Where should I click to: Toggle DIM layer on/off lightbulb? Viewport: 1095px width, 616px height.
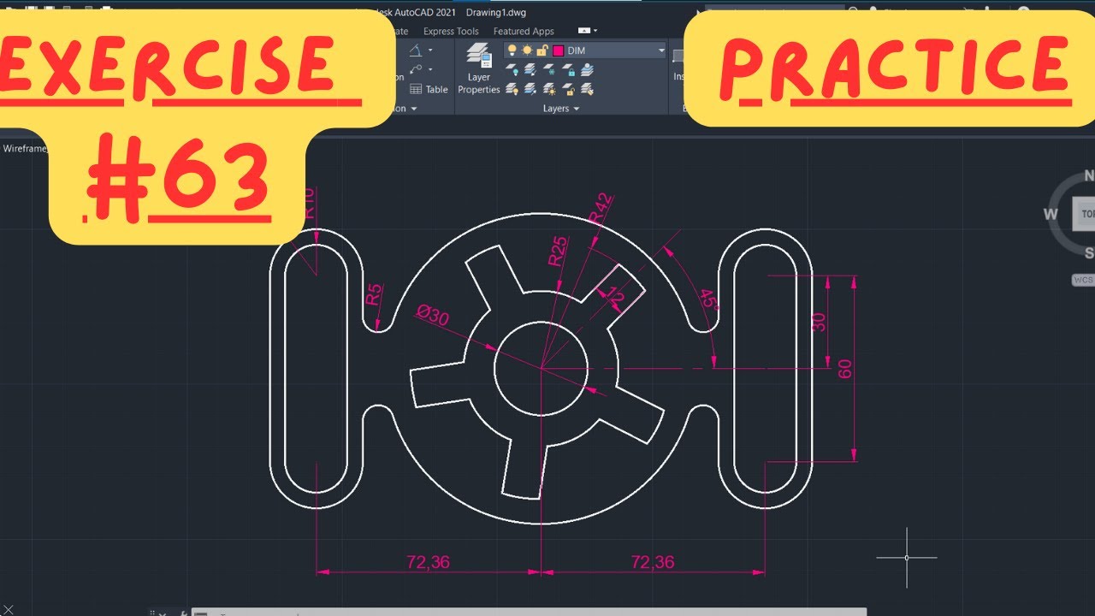point(512,50)
